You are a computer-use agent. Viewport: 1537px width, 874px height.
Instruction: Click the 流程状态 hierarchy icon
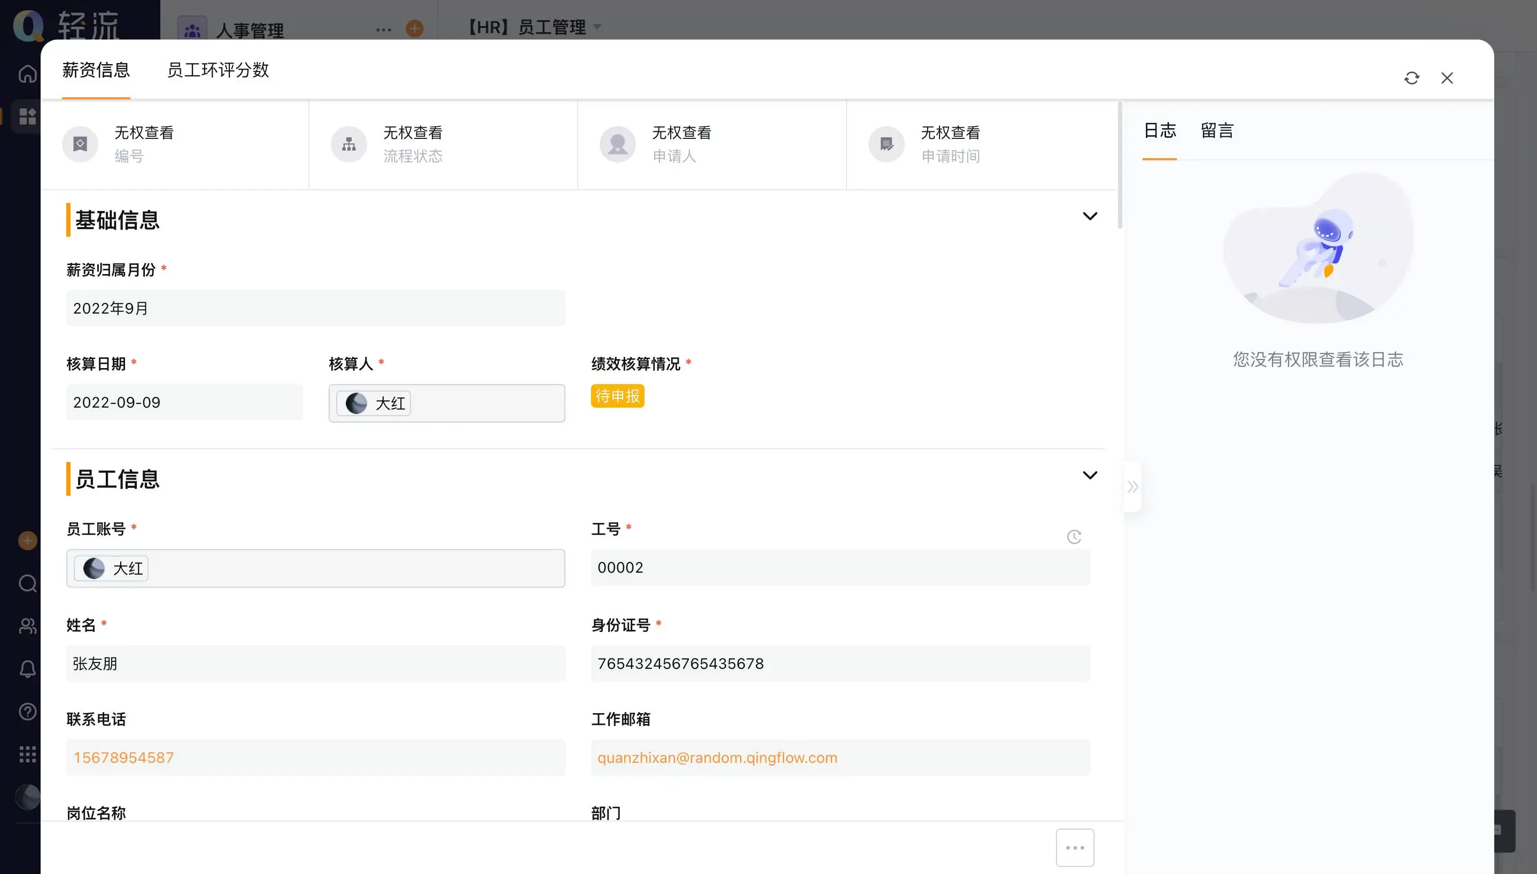coord(349,144)
